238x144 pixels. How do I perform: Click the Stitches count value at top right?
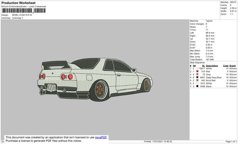(233, 2)
